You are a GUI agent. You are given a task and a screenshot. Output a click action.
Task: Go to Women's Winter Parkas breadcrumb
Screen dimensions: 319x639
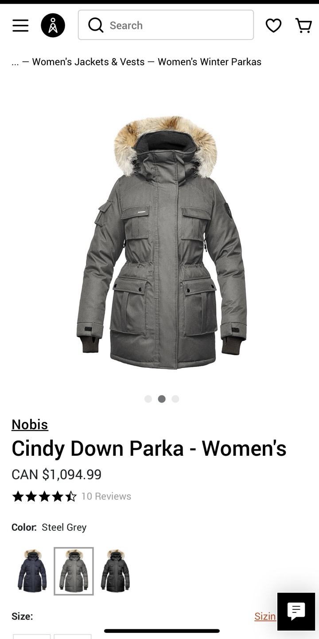(x=210, y=62)
